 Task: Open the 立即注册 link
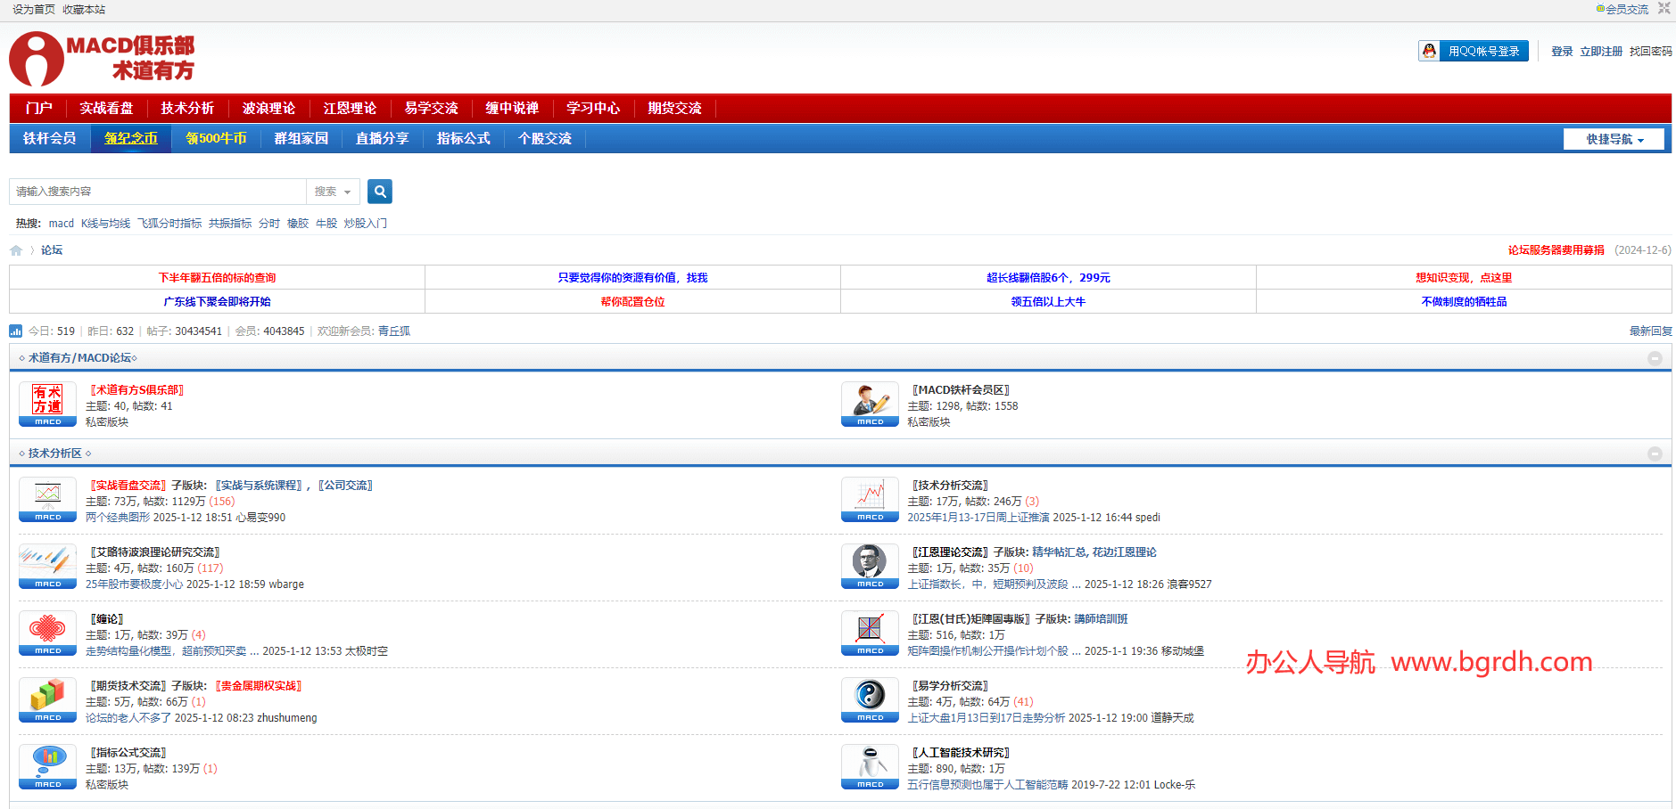click(1601, 52)
